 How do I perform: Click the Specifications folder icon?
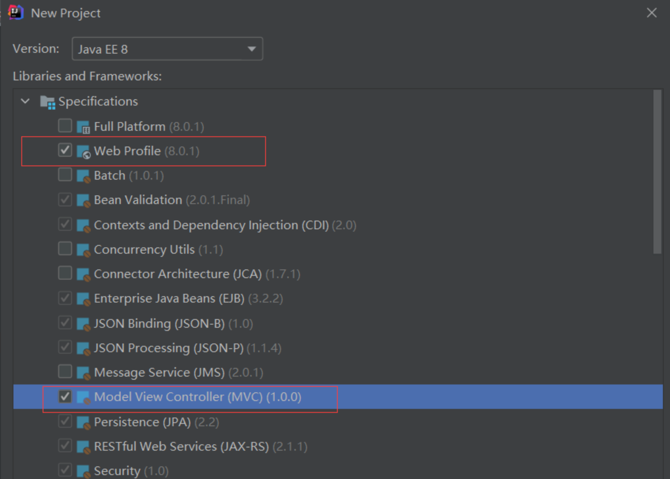point(47,102)
